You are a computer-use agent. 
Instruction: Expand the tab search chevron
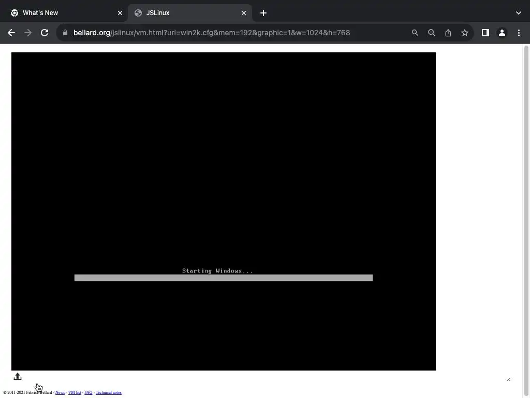[x=519, y=13]
